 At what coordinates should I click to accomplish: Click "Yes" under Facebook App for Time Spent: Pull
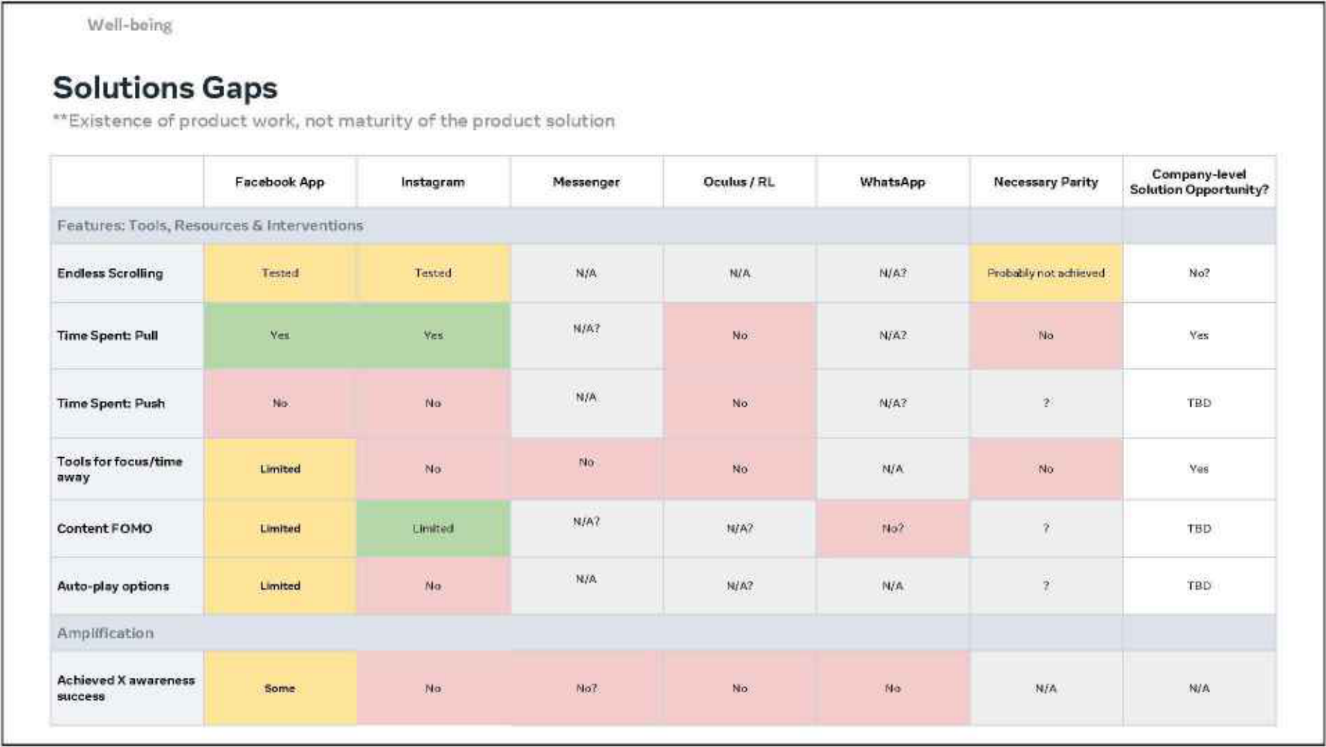click(280, 335)
